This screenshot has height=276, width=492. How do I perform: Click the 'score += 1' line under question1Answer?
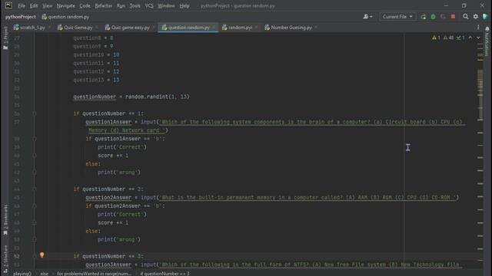coord(113,156)
